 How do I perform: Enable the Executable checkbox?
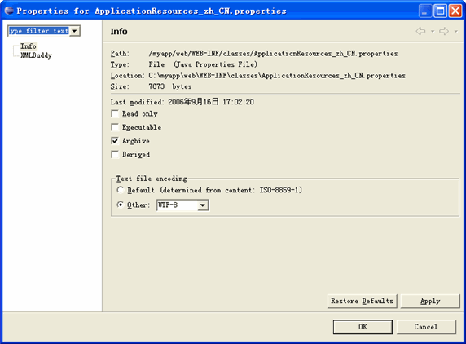(x=115, y=127)
